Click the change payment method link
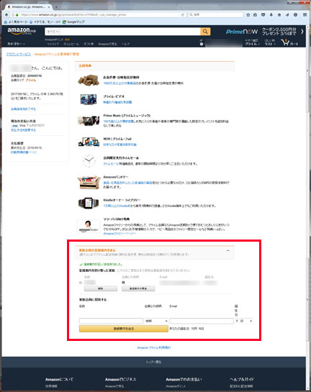311x392 pixels. coord(23,130)
